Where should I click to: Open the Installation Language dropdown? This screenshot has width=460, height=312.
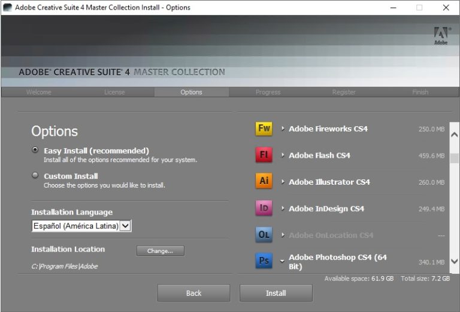125,226
